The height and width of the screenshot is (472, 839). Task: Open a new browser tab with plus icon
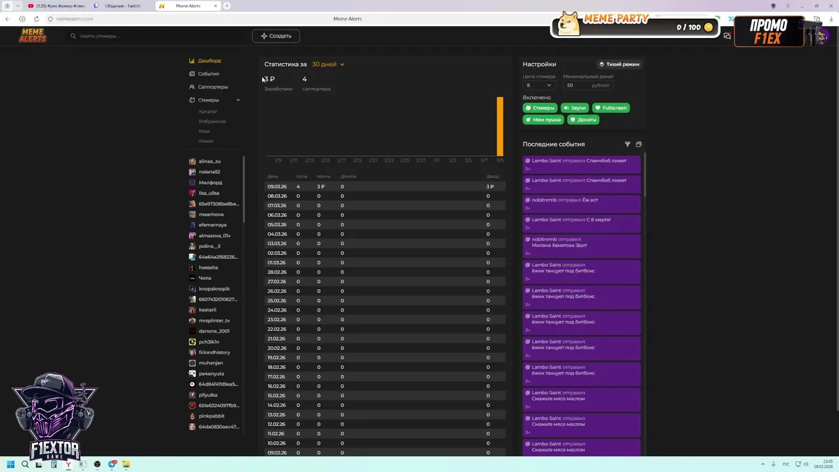click(227, 6)
